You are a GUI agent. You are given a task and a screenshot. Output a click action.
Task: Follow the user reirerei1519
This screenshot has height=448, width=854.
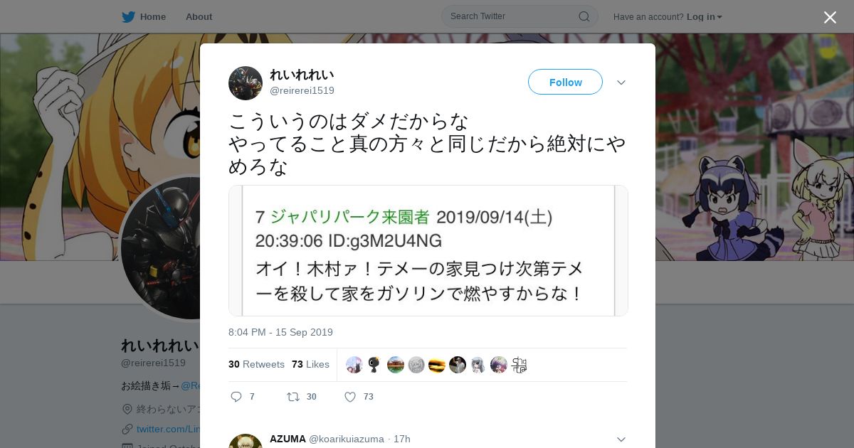click(565, 82)
